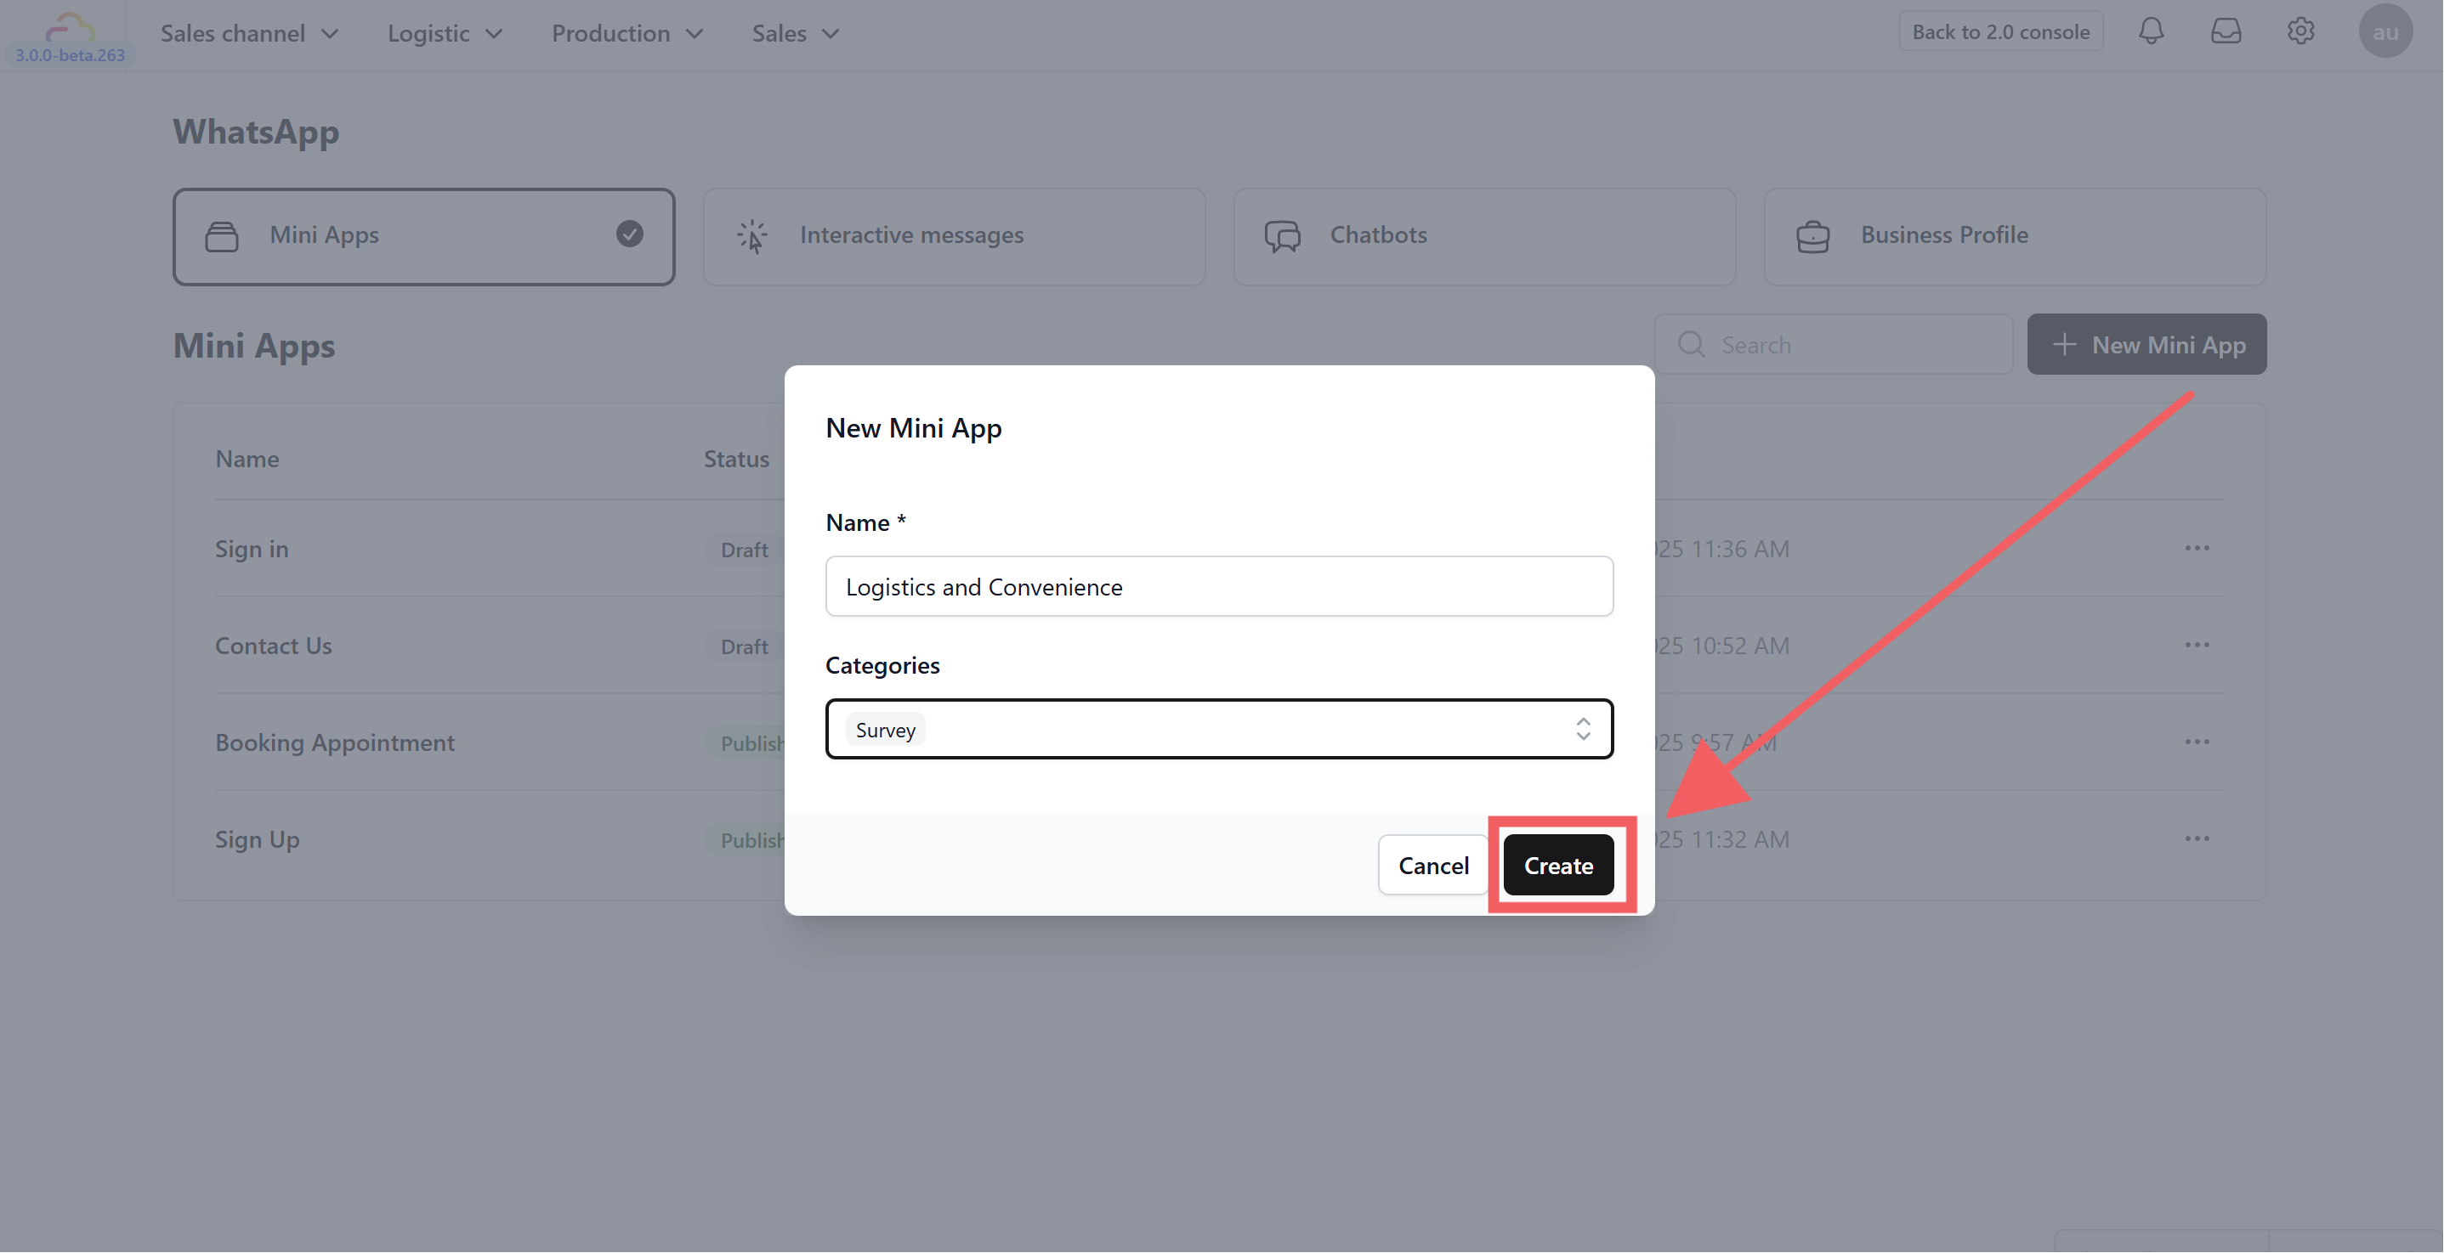Screen dimensions: 2444x1253
Task: Open the Booking Appointment mini app
Action: [x=335, y=742]
